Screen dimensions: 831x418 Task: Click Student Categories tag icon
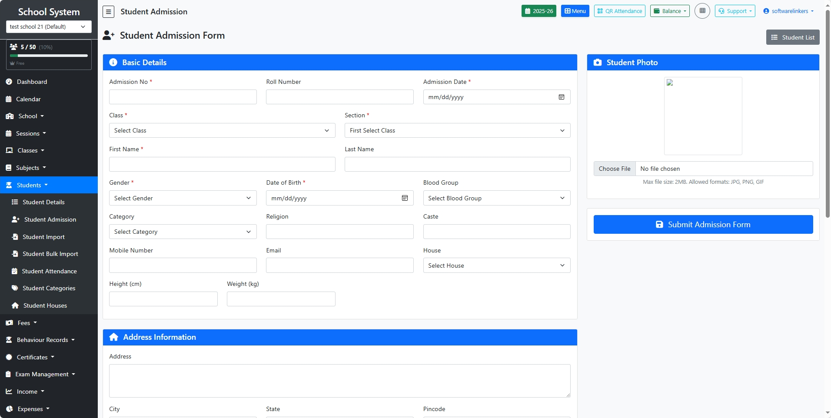[15, 288]
